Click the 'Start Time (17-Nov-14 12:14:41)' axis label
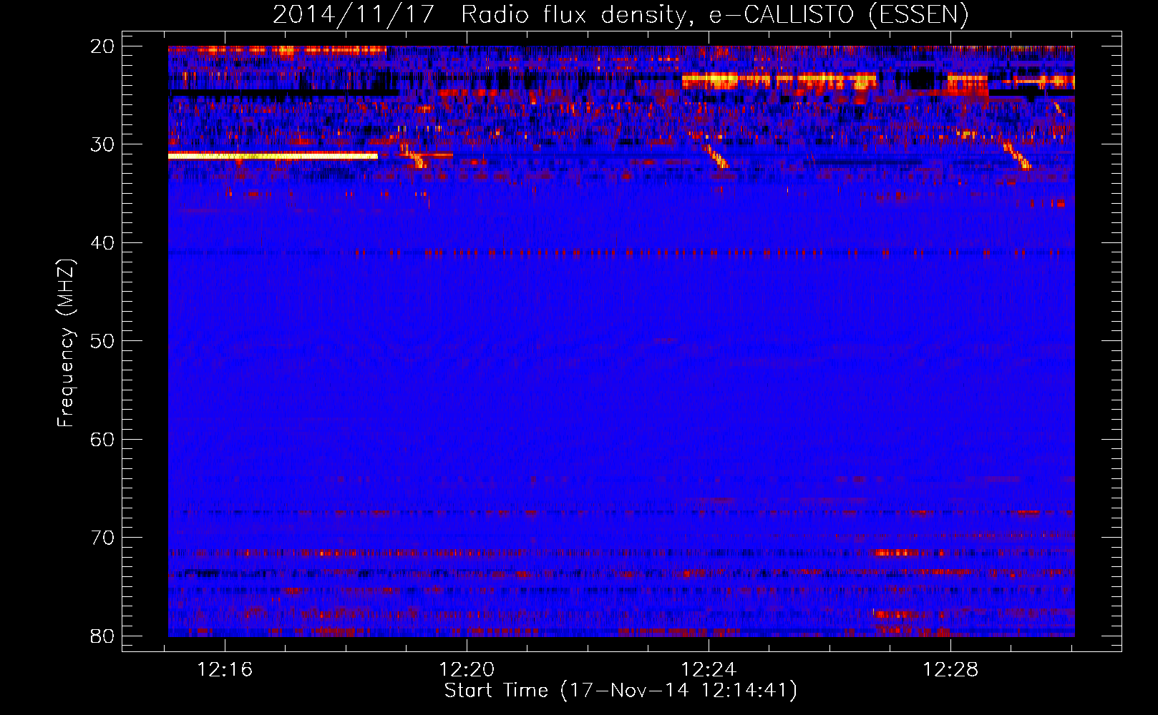 [621, 691]
